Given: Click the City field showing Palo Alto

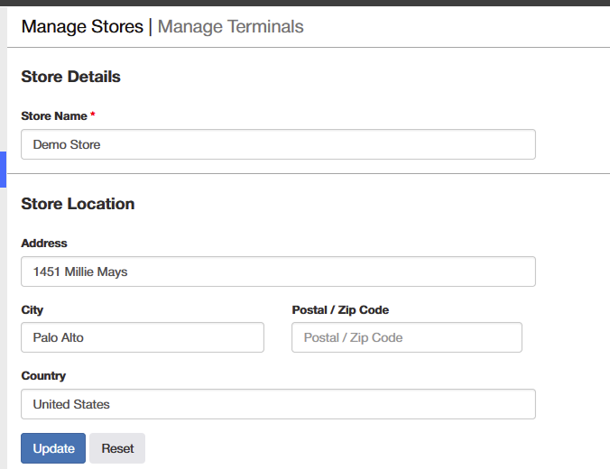Looking at the screenshot, I should (143, 337).
